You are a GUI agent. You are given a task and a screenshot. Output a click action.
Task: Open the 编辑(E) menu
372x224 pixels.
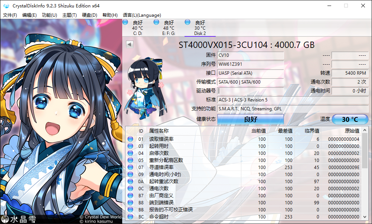[x=29, y=15]
